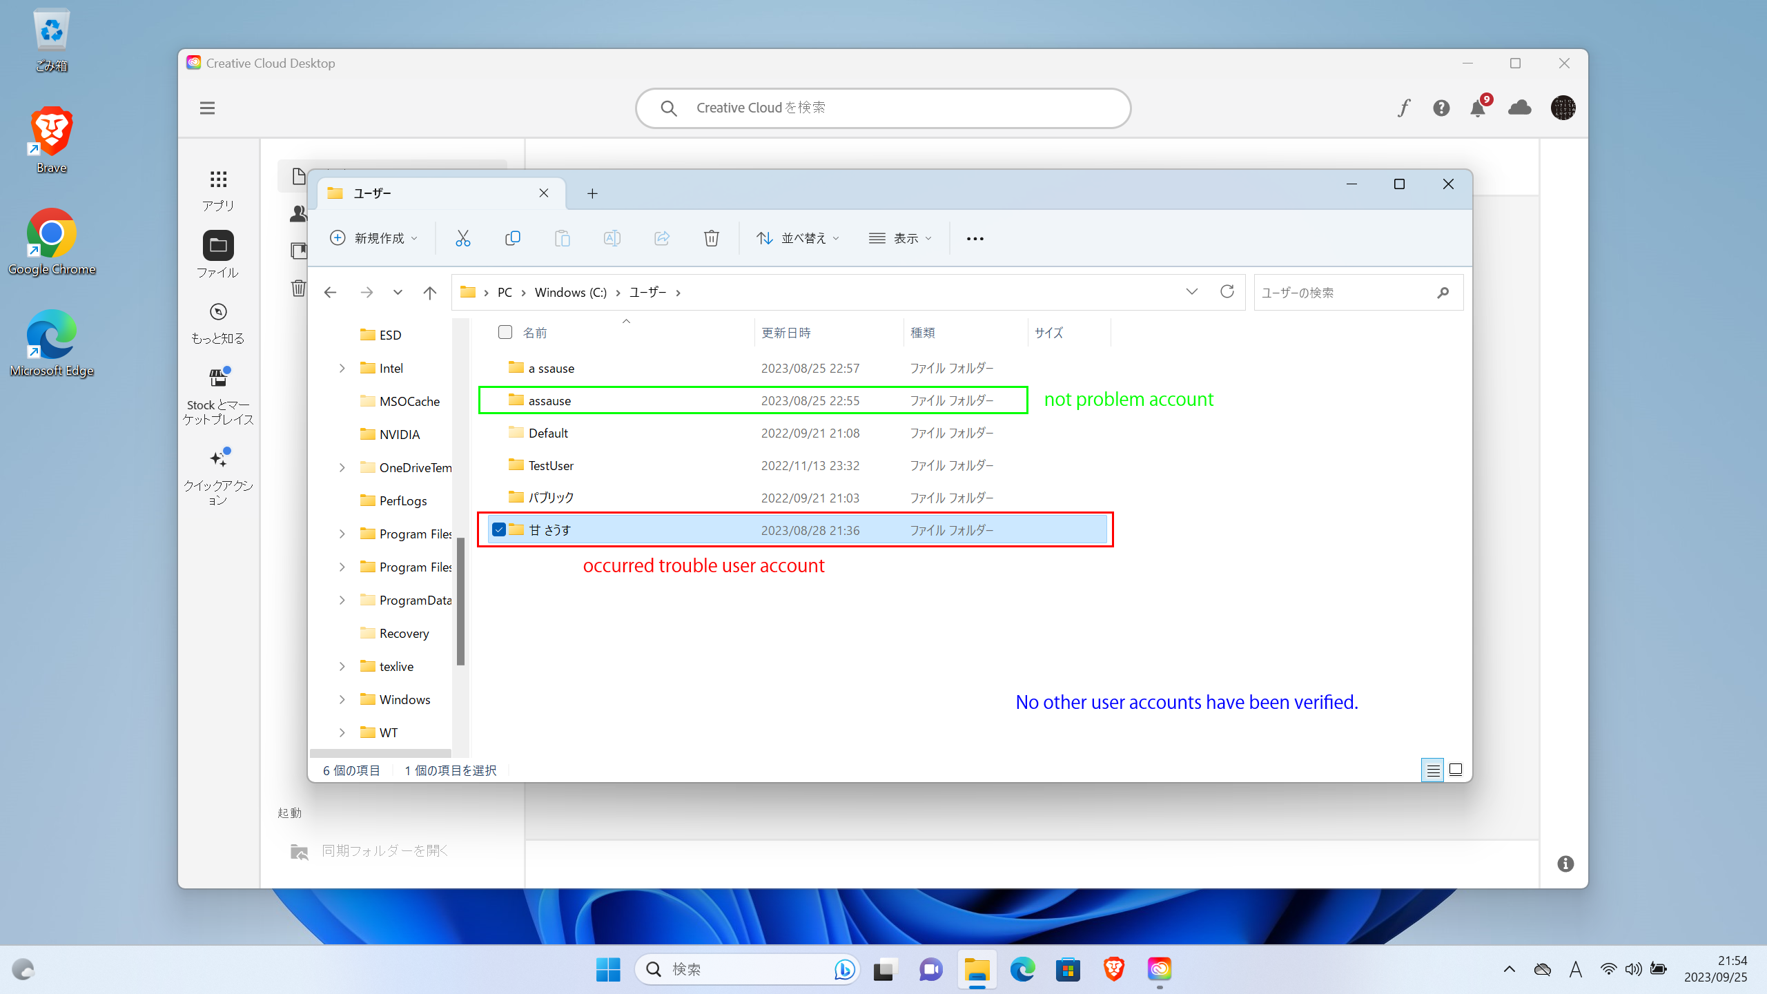
Task: Open the three-dot See more menu in Explorer
Action: pyautogui.click(x=975, y=239)
